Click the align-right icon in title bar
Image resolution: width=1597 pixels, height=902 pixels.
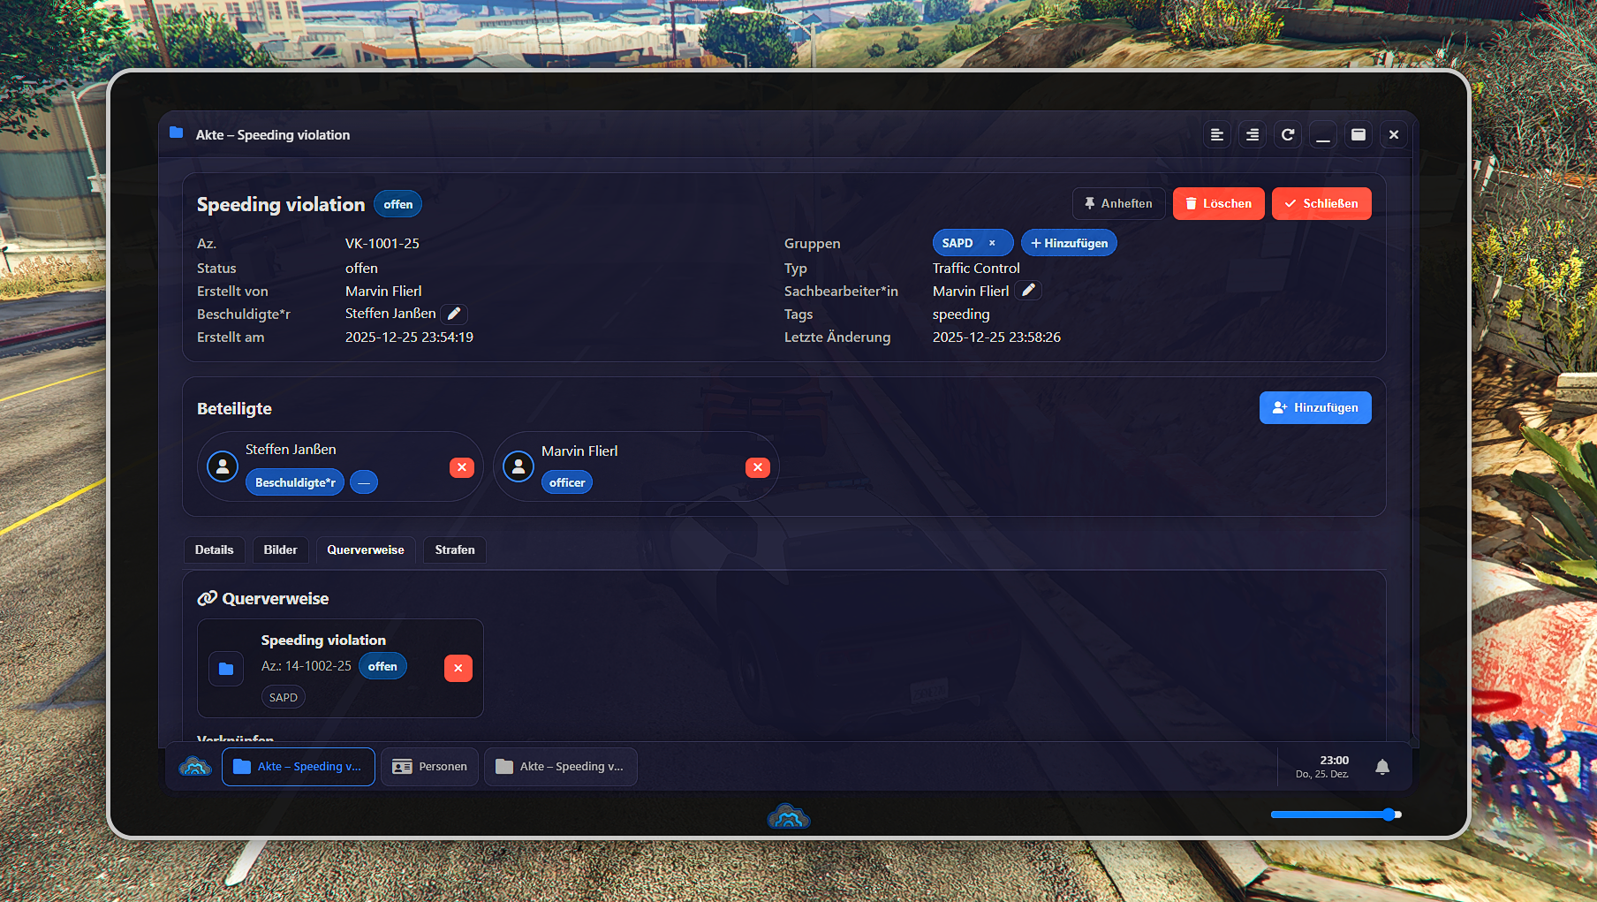1252,134
